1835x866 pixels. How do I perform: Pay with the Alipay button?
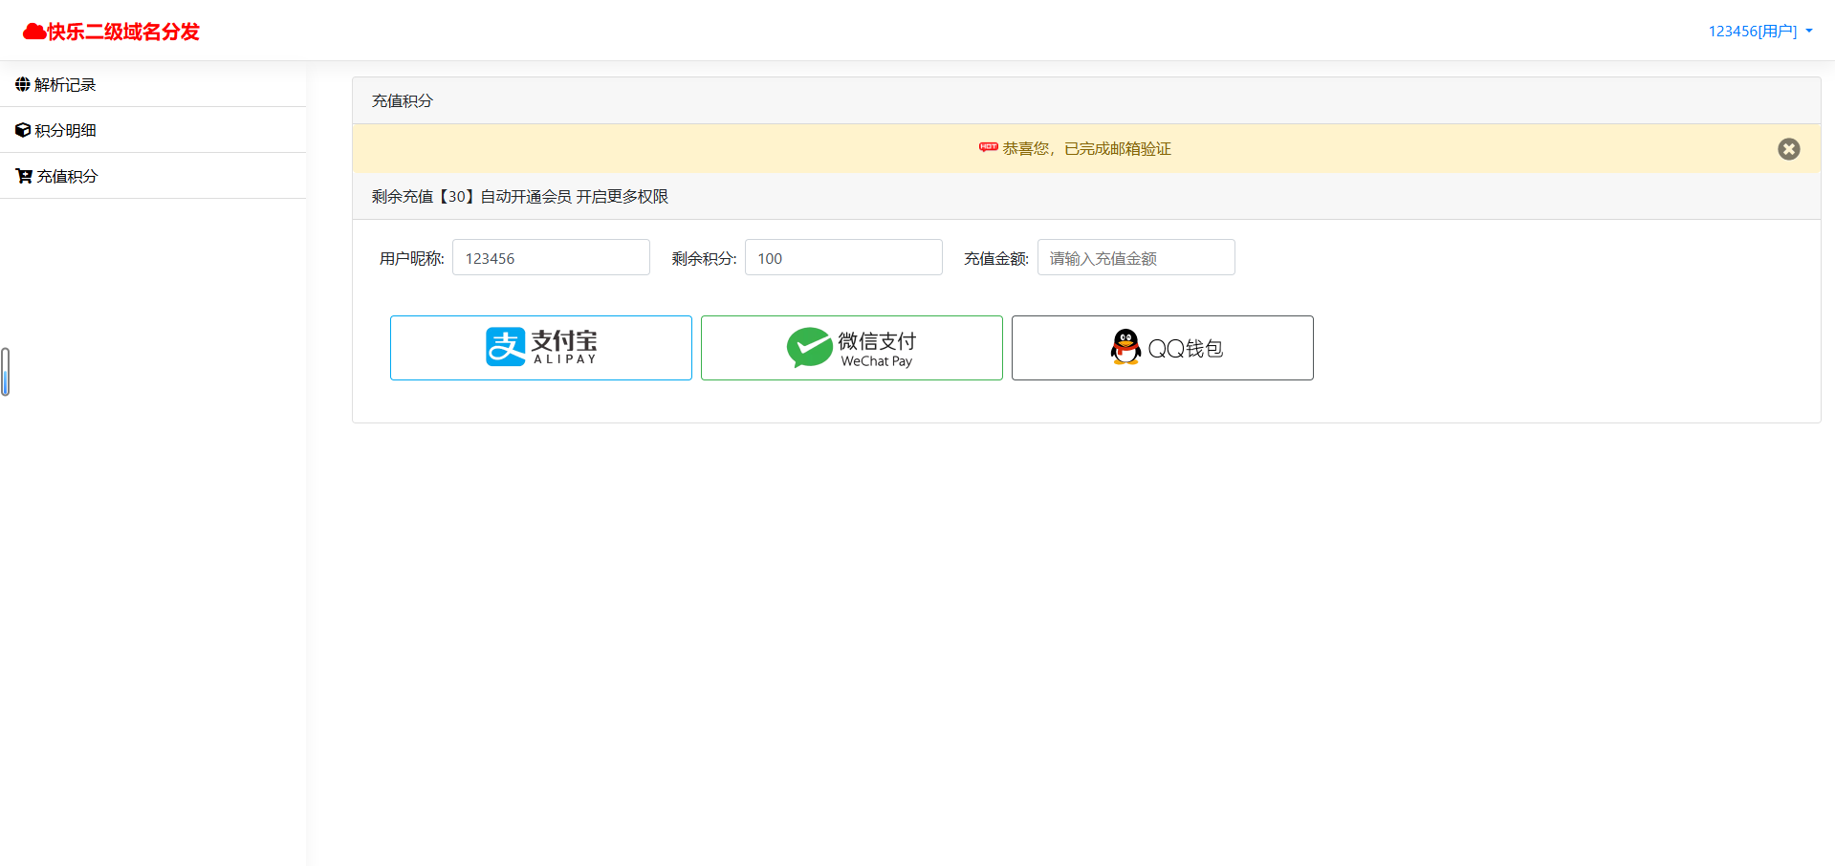(x=541, y=348)
